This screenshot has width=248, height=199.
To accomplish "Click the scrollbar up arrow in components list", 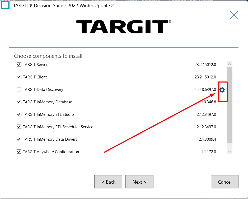I will pyautogui.click(x=230, y=64).
